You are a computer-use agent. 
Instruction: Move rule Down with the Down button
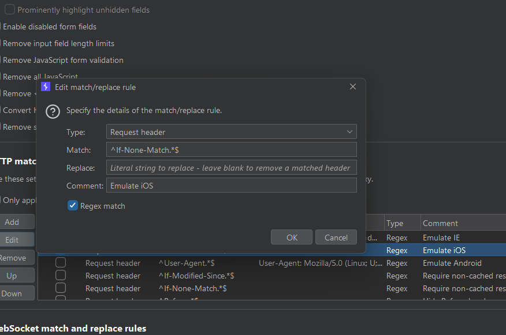click(x=16, y=293)
